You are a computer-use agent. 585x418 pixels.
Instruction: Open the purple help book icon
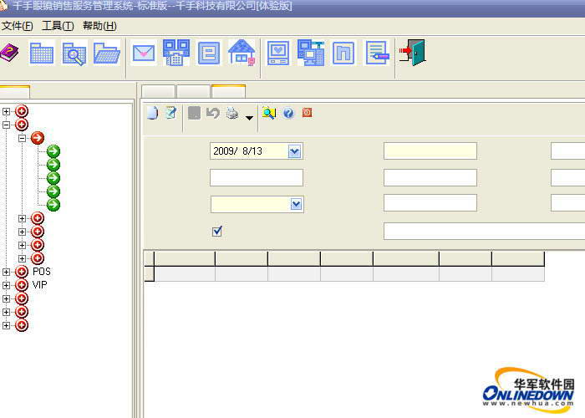[x=9, y=53]
